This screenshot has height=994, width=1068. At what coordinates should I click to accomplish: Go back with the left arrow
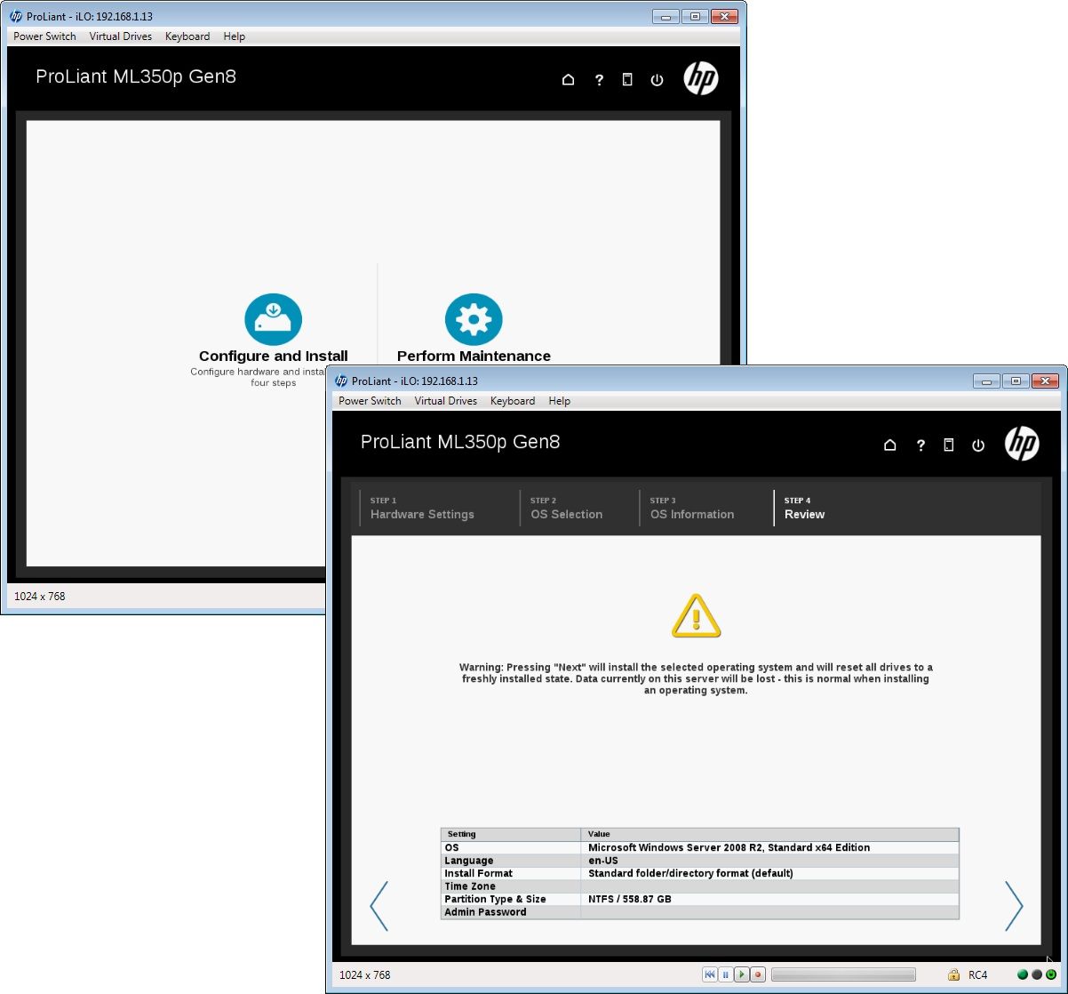tap(379, 906)
